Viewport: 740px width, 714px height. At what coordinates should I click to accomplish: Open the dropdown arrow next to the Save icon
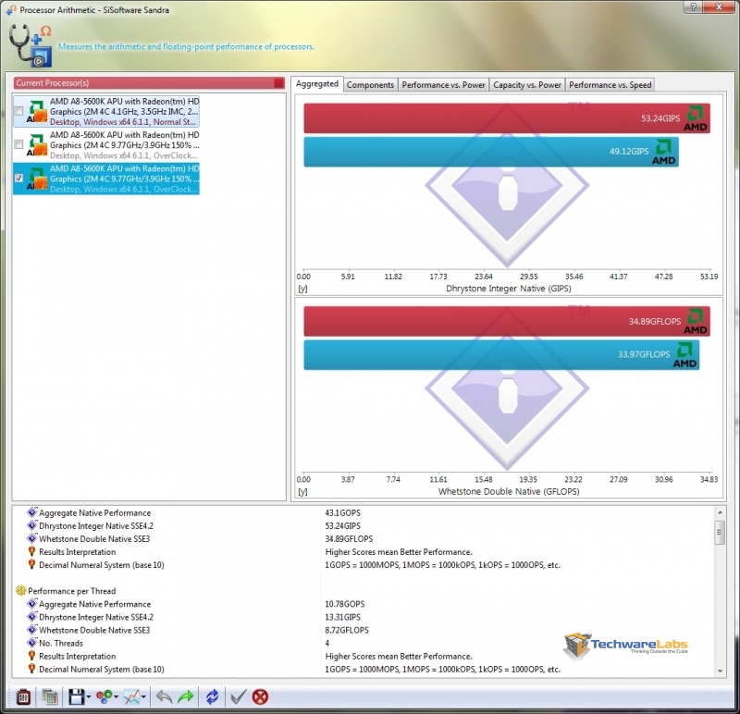pyautogui.click(x=88, y=697)
